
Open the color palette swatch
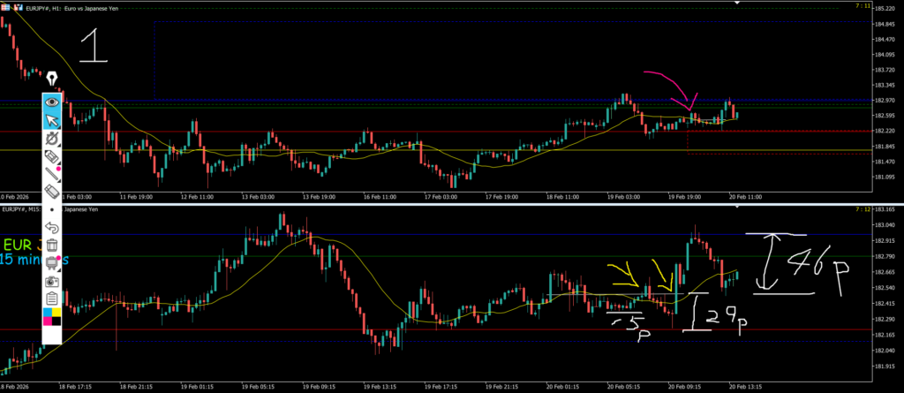point(52,315)
